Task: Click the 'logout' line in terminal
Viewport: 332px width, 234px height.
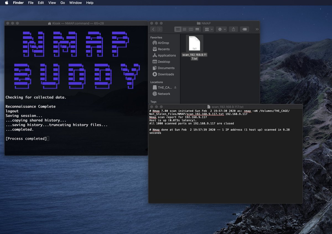Action: [x=12, y=111]
